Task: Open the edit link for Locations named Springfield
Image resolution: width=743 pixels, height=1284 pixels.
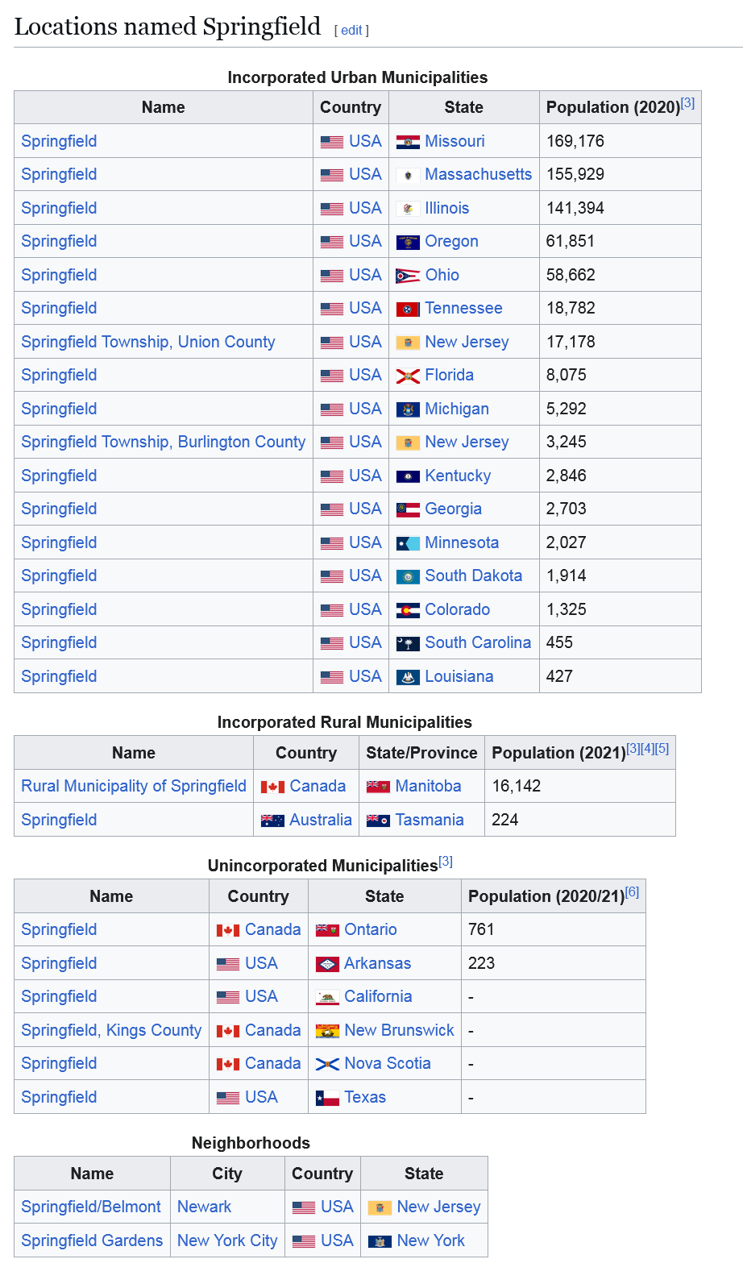Action: [351, 30]
